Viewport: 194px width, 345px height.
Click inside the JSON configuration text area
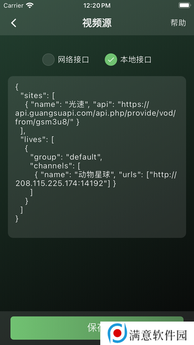click(x=97, y=157)
